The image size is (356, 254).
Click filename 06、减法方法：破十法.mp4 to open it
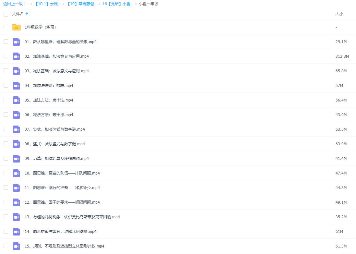pos(49,115)
